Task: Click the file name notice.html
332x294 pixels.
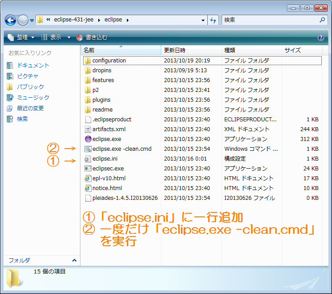Action: [x=107, y=188]
